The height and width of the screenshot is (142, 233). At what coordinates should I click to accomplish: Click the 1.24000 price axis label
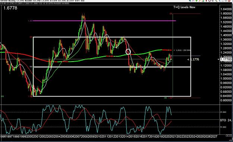[x=226, y=52]
